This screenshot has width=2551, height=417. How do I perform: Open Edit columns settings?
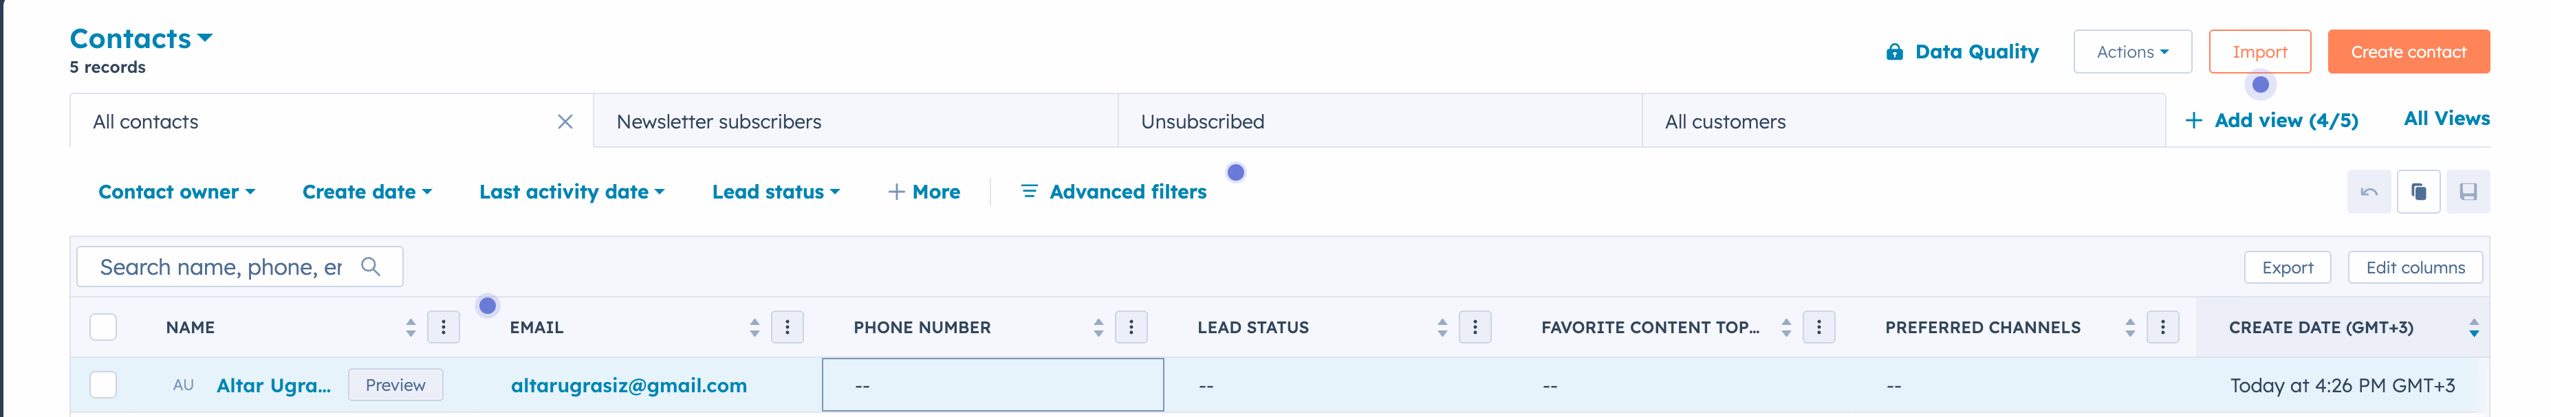tap(2416, 267)
